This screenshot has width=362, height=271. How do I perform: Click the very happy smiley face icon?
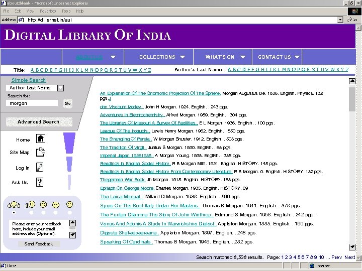(14, 205)
